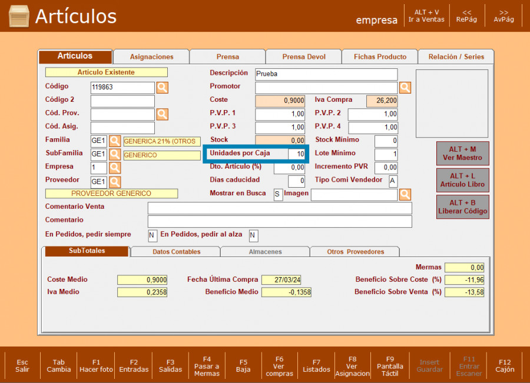Click the Proveedor search magnifier icon
Image resolution: width=530 pixels, height=383 pixels.
(115, 182)
